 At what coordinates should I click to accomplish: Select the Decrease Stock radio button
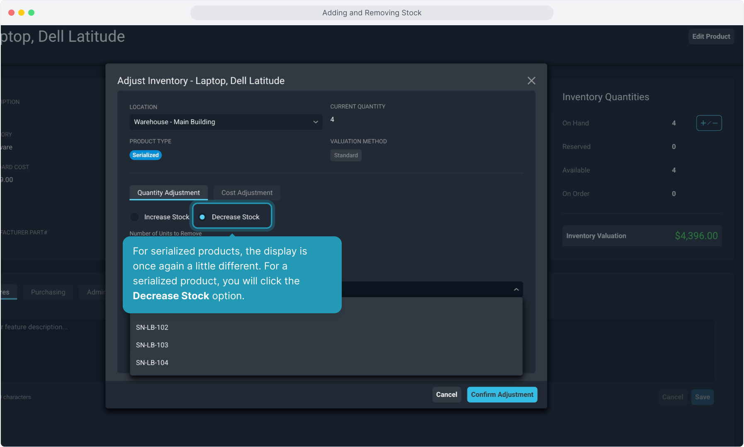(202, 217)
